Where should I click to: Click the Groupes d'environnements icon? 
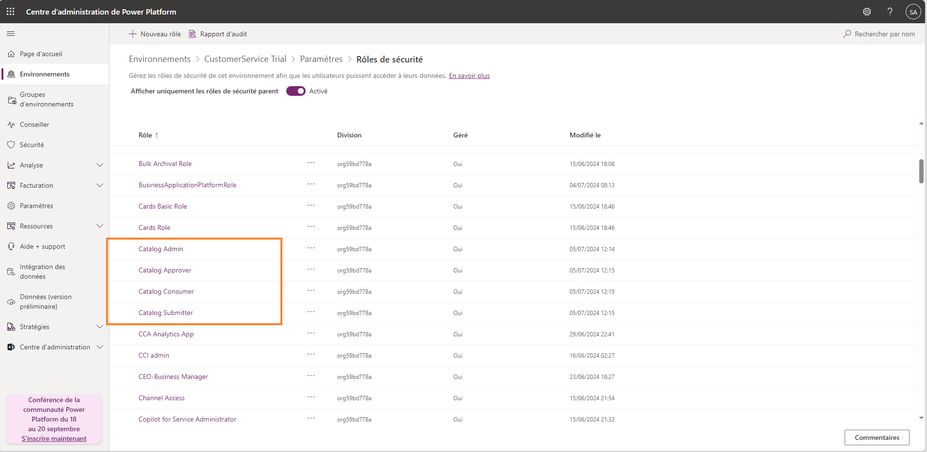pos(12,100)
